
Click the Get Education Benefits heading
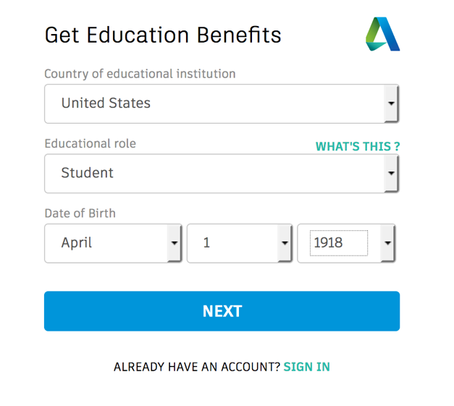163,35
